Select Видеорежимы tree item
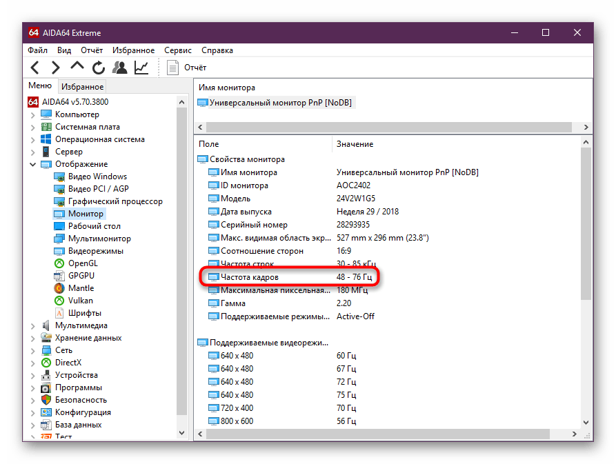 95,251
